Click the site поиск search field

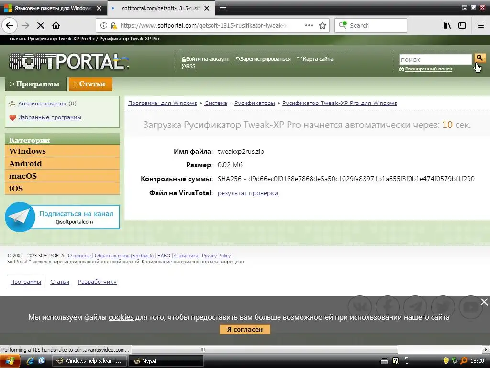[x=435, y=59]
